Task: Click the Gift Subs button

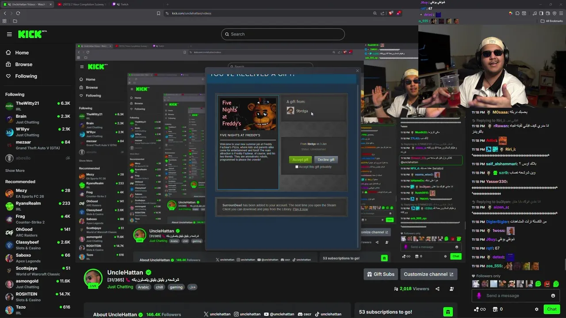Action: click(380, 274)
